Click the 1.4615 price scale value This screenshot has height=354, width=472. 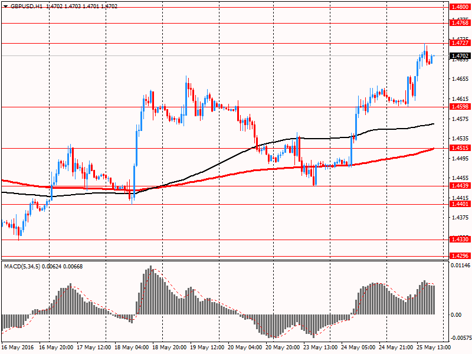460,99
